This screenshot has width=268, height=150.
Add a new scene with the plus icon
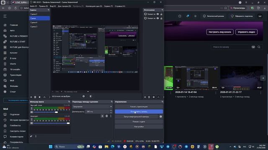[x=31, y=97]
